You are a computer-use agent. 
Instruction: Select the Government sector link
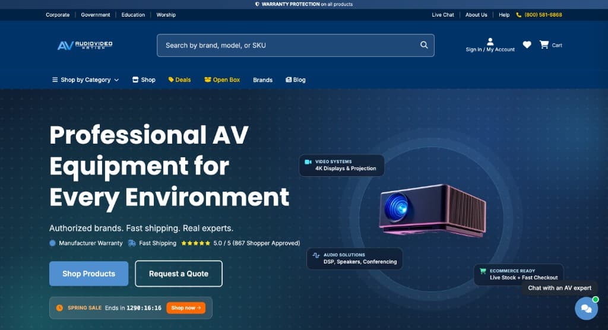(95, 15)
